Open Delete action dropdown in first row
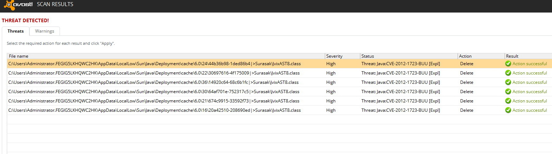This screenshot has width=552, height=154. tap(467, 64)
